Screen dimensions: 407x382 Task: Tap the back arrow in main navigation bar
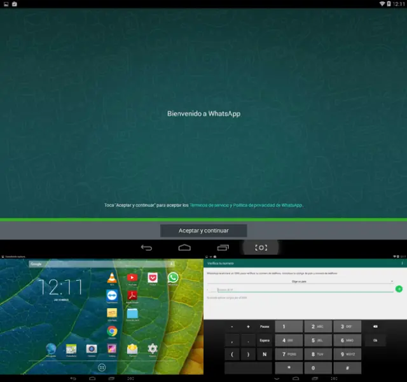coord(146,248)
